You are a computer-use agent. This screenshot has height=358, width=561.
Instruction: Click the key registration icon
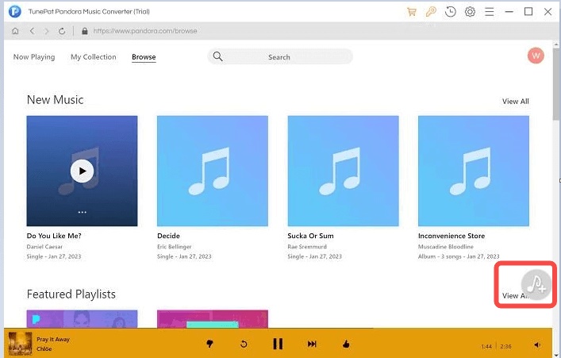click(x=431, y=12)
